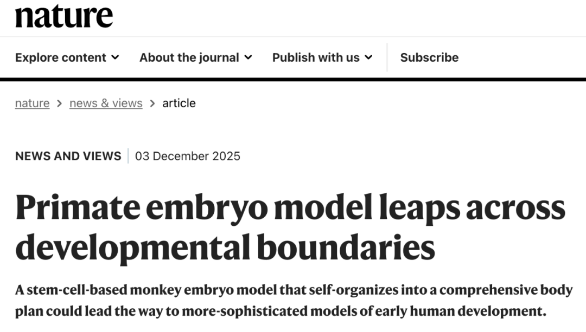Go to the nature breadcrumb link
This screenshot has height=332, width=586.
pos(32,103)
